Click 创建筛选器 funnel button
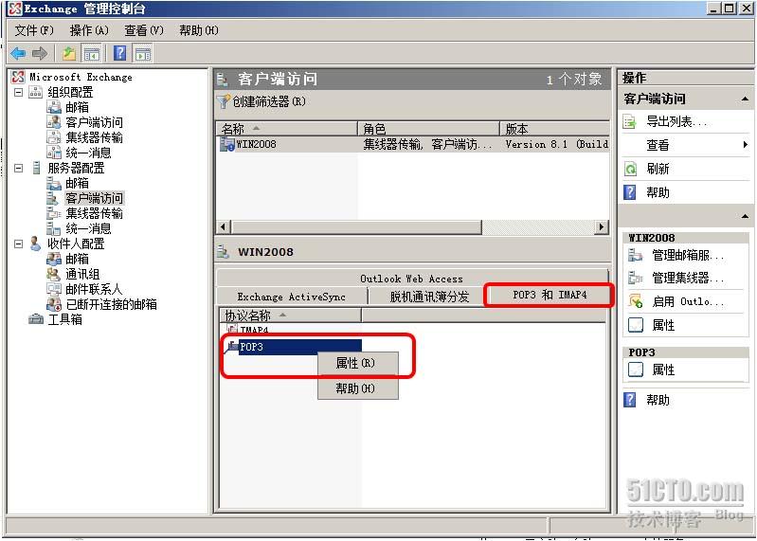Screen dimensions: 757x541 [261, 101]
